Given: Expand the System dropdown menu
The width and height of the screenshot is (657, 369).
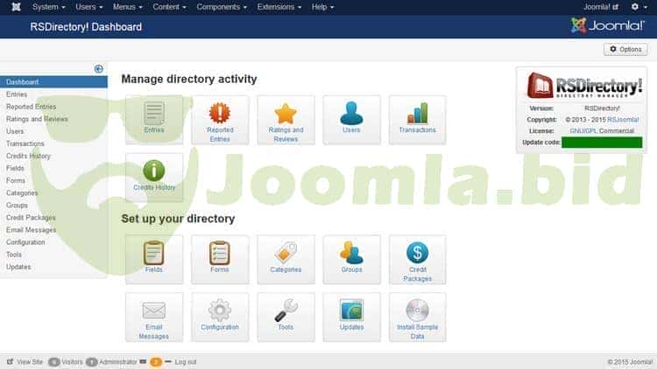Looking at the screenshot, I should (48, 7).
